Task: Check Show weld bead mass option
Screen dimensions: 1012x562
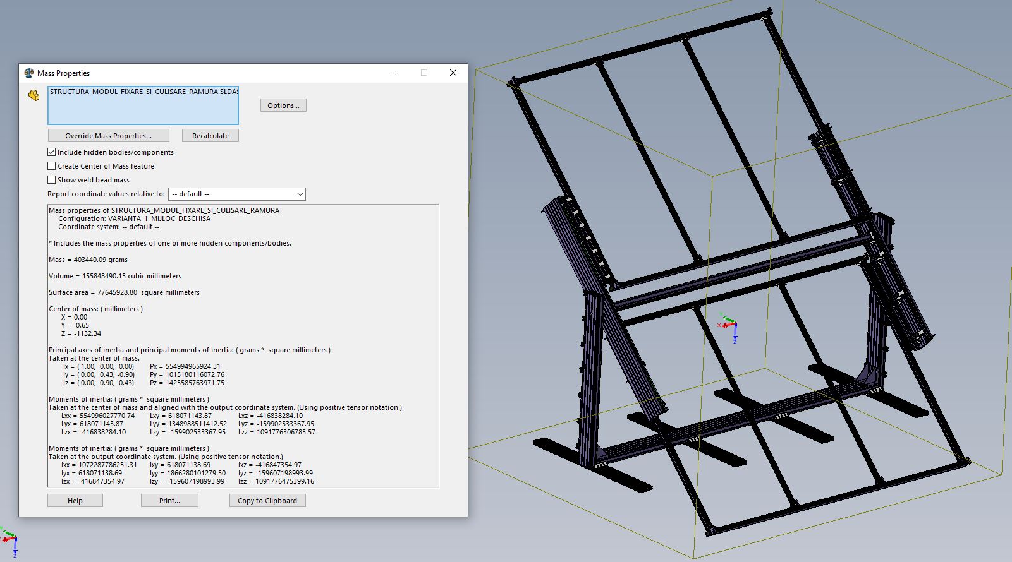Action: tap(52, 180)
